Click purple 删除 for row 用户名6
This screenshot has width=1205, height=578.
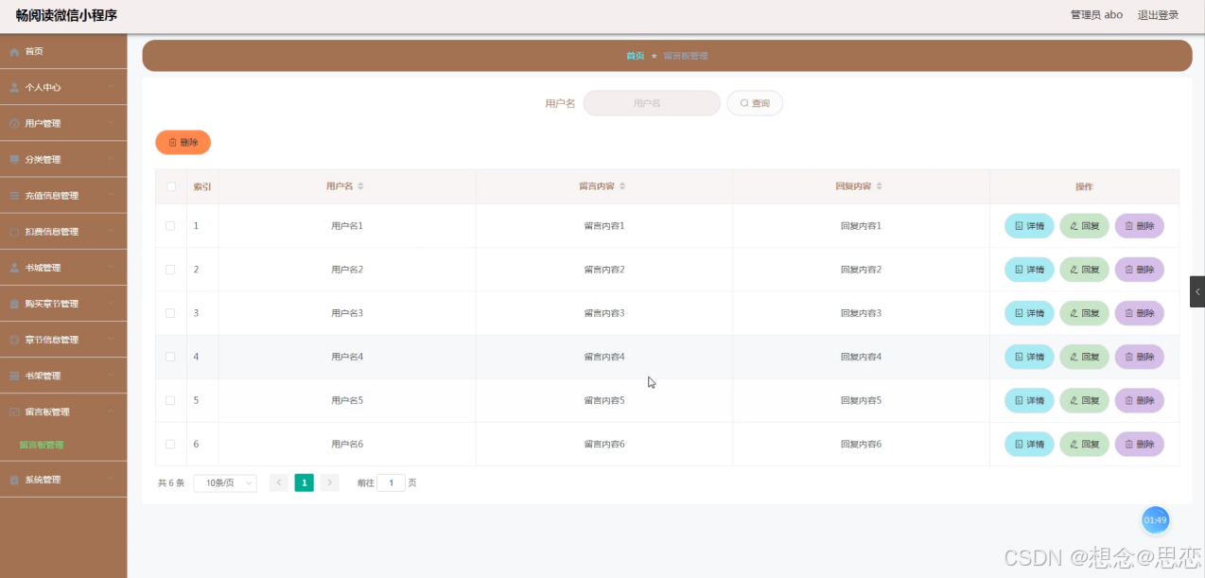pyautogui.click(x=1139, y=444)
